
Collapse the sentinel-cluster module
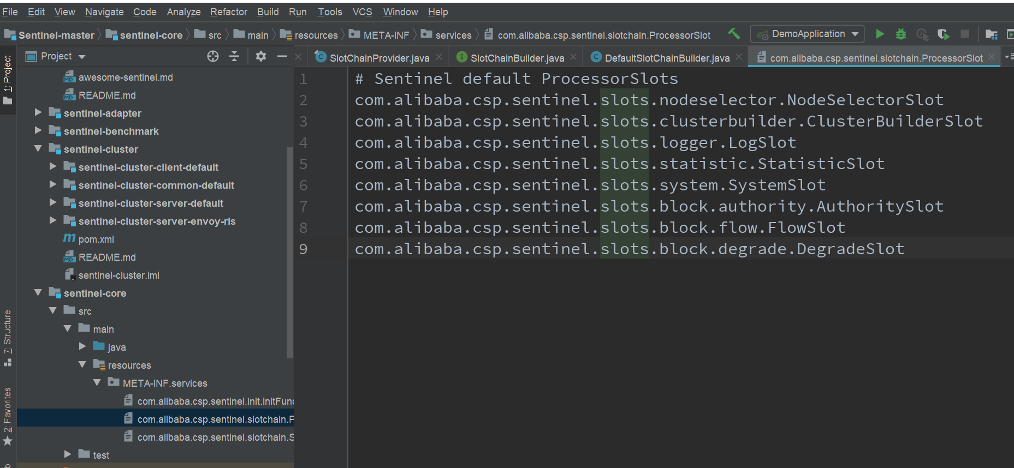tap(38, 148)
